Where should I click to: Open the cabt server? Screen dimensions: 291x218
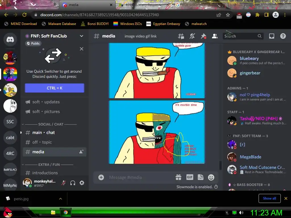pyautogui.click(x=10, y=138)
